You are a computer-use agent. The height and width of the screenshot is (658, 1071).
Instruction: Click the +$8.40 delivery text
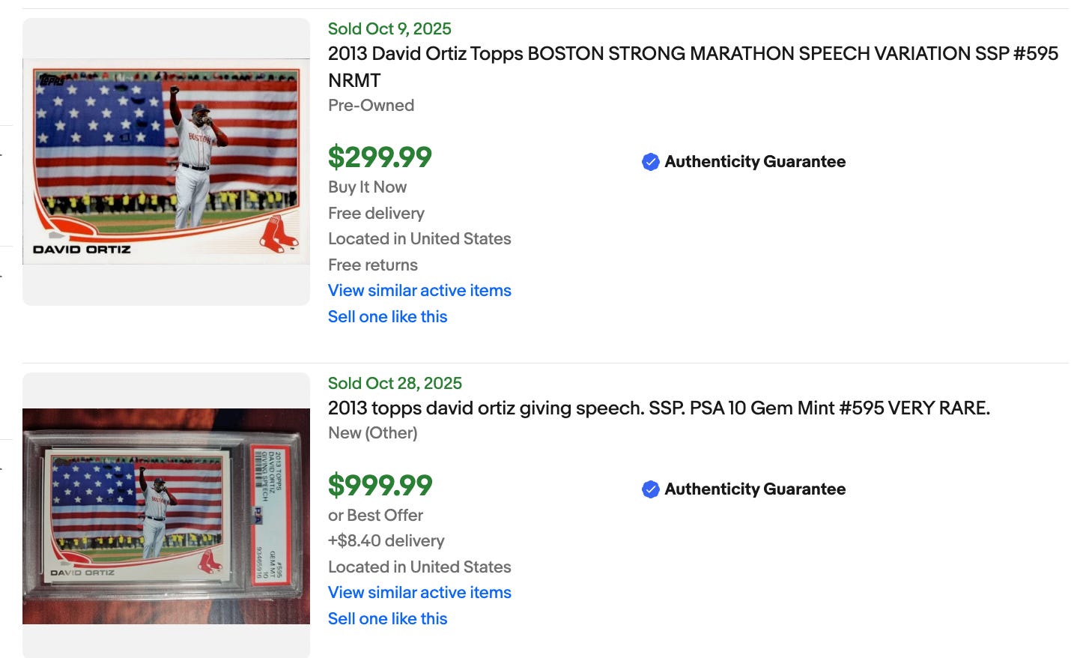(x=386, y=541)
